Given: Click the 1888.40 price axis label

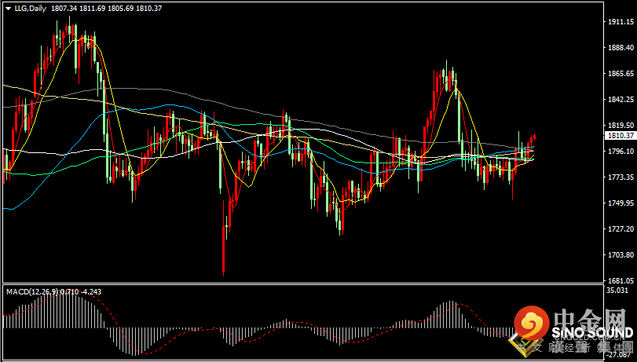Looking at the screenshot, I should click(620, 48).
